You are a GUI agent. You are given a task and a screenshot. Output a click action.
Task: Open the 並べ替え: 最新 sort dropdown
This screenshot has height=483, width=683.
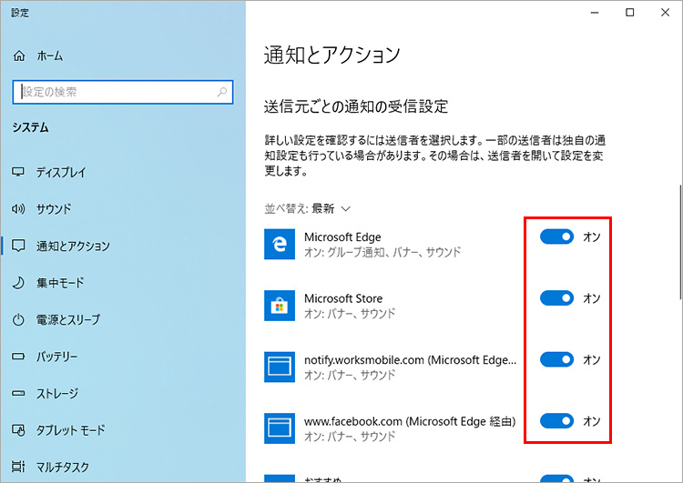click(307, 207)
